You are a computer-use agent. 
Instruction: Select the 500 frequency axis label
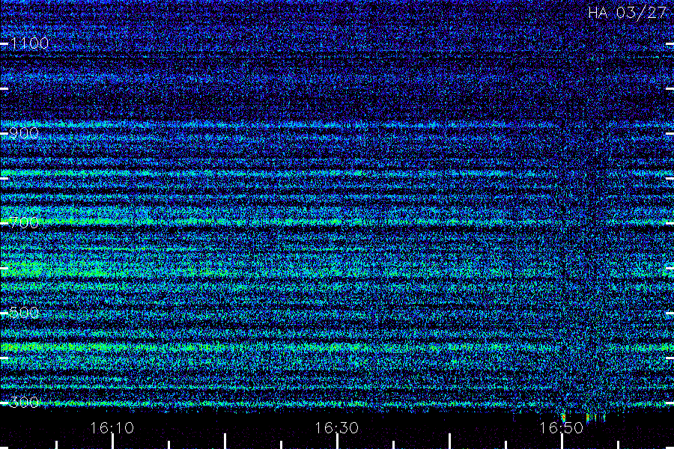[24, 312]
